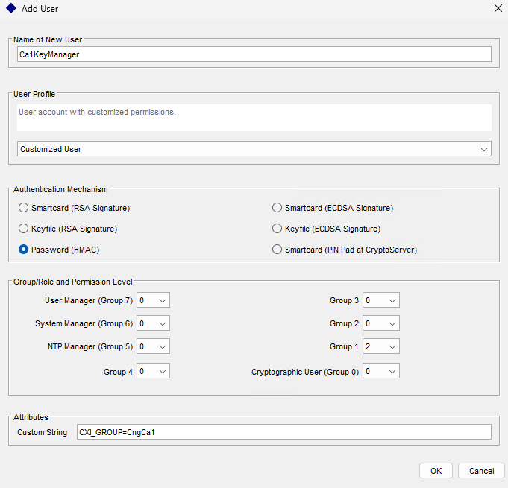The image size is (508, 488).
Task: Close the Add User dialog
Action: pos(498,8)
